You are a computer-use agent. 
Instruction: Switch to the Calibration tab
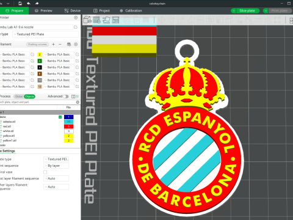pos(131,10)
